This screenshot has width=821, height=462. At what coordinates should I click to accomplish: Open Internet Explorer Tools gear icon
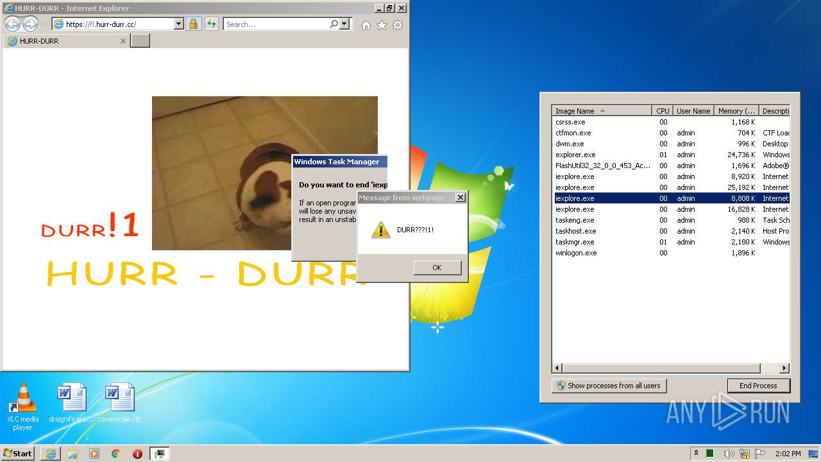click(x=398, y=25)
